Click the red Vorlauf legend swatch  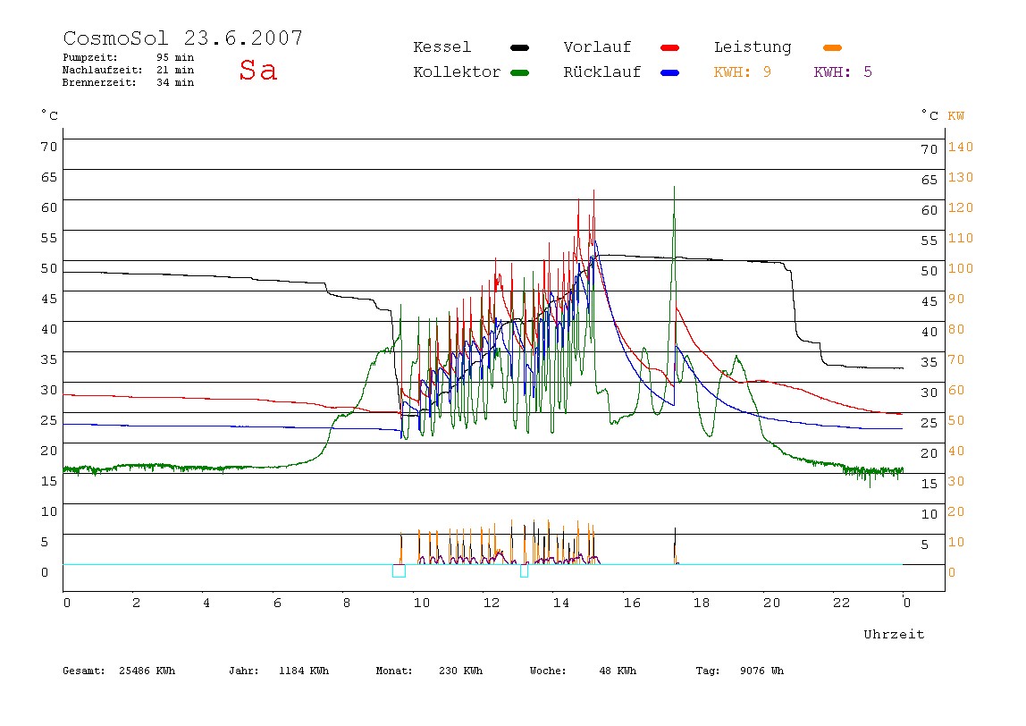(x=670, y=47)
